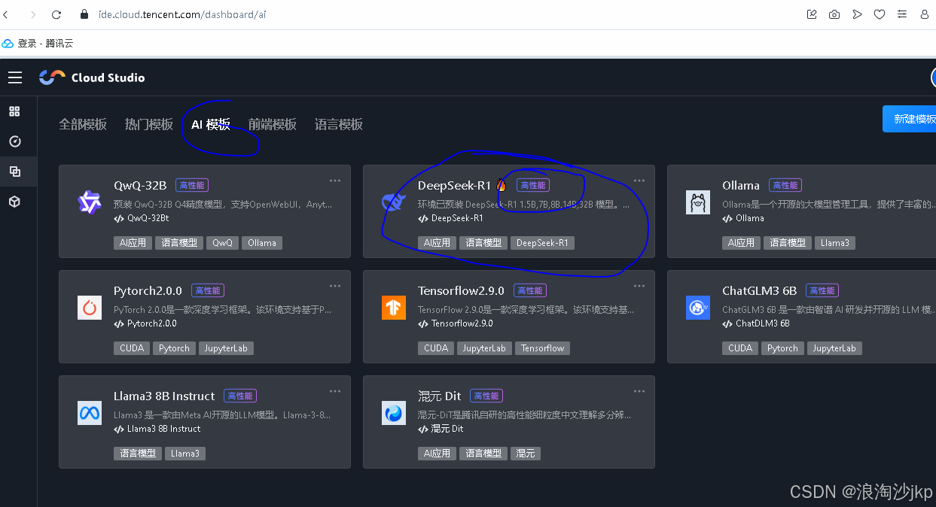Screen dimensions: 936x507
Task: Open the Pytorch2.0.0 template title
Action: pyautogui.click(x=148, y=290)
